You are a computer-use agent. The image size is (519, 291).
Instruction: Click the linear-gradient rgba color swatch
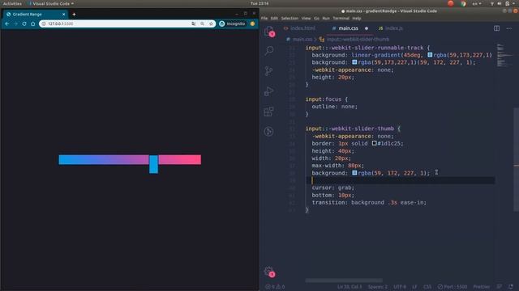(x=430, y=55)
